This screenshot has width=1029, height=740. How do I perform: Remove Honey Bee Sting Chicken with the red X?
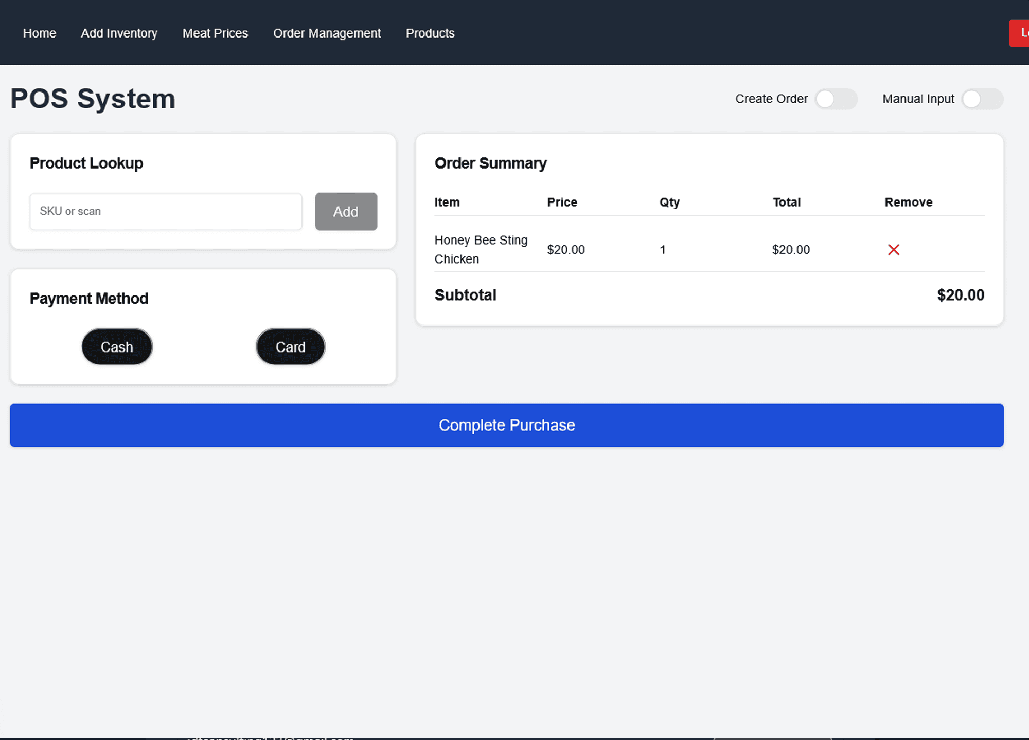point(894,250)
